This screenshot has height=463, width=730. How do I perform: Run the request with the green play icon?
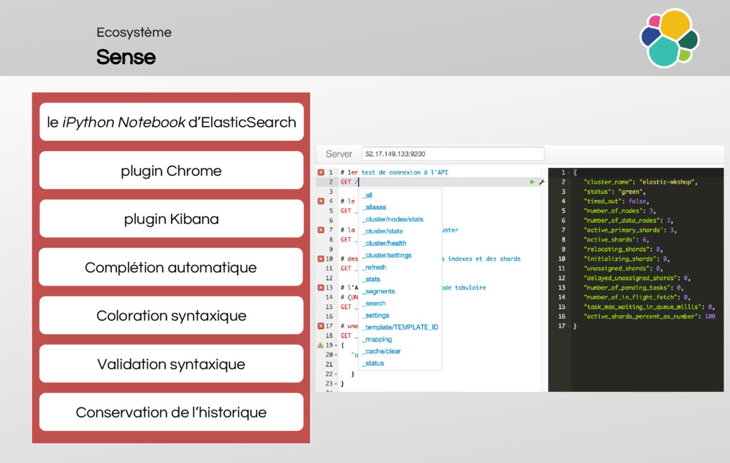click(x=532, y=182)
